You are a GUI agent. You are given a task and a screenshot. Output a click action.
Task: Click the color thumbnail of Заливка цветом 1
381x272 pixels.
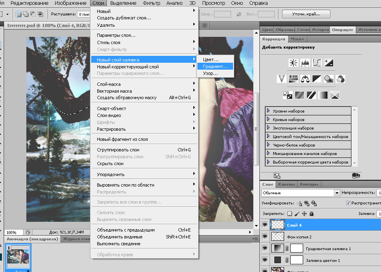click(278, 260)
